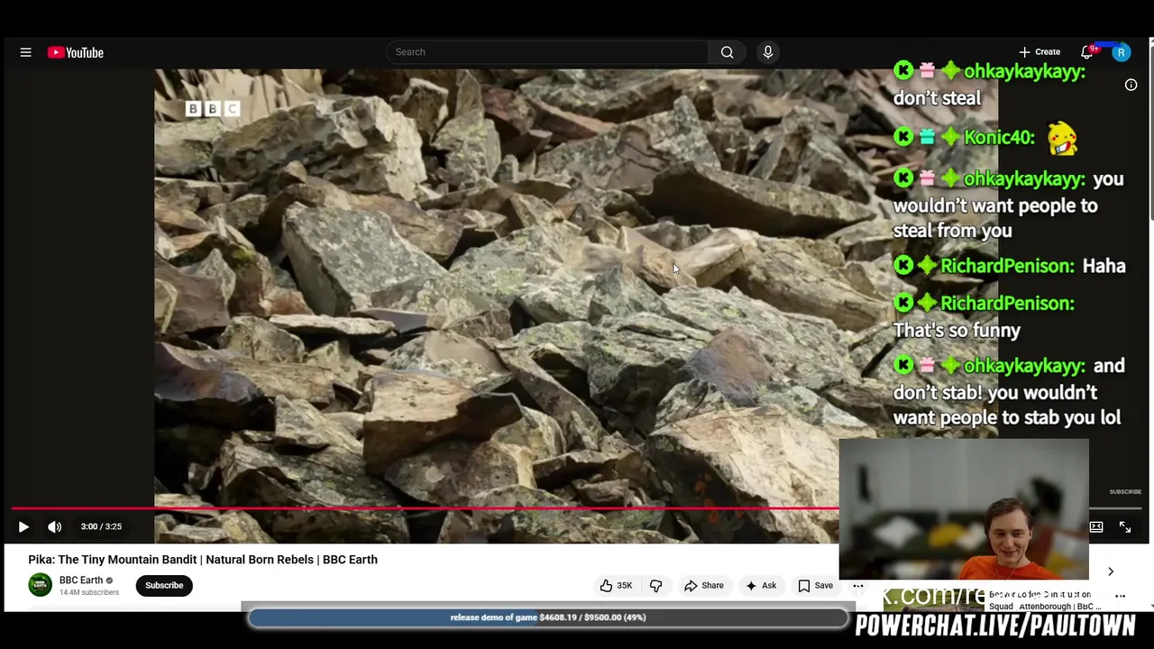The image size is (1154, 649).
Task: Click next chevron on suggestion chips
Action: pyautogui.click(x=1111, y=571)
